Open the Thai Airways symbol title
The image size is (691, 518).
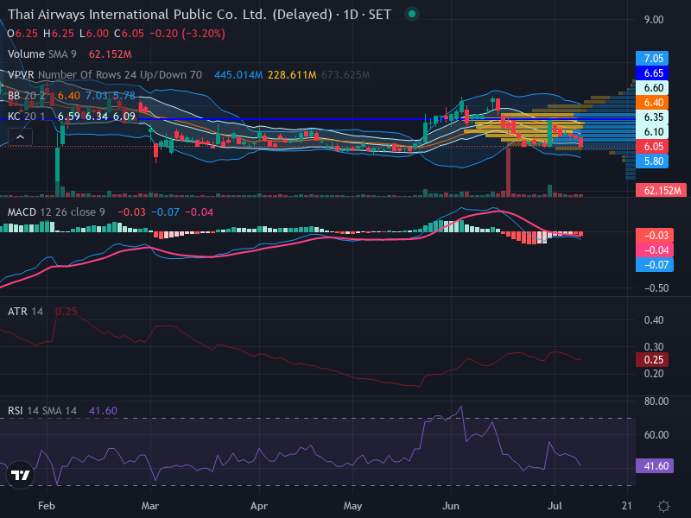tap(200, 15)
